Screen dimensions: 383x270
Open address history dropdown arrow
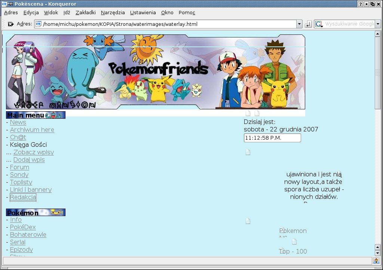coord(299,24)
